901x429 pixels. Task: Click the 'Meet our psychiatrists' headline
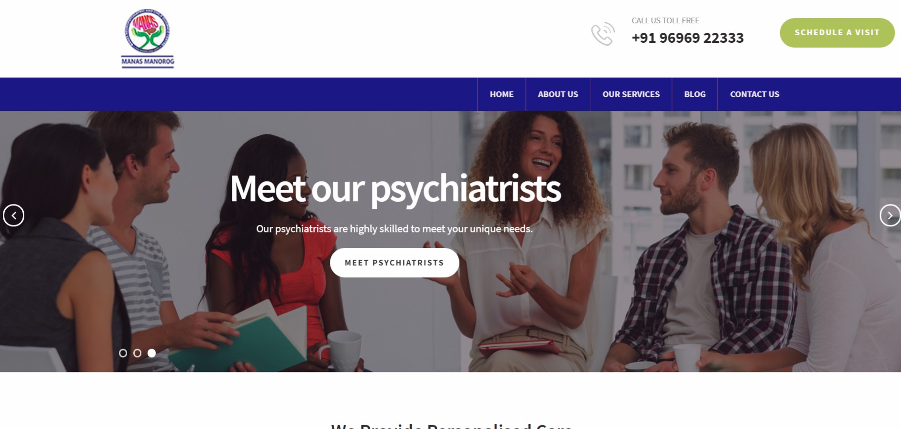pos(396,190)
